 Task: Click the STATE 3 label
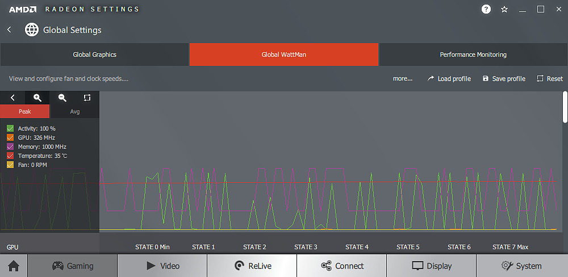306,247
